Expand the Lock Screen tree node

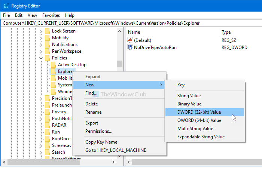[x=41, y=31]
